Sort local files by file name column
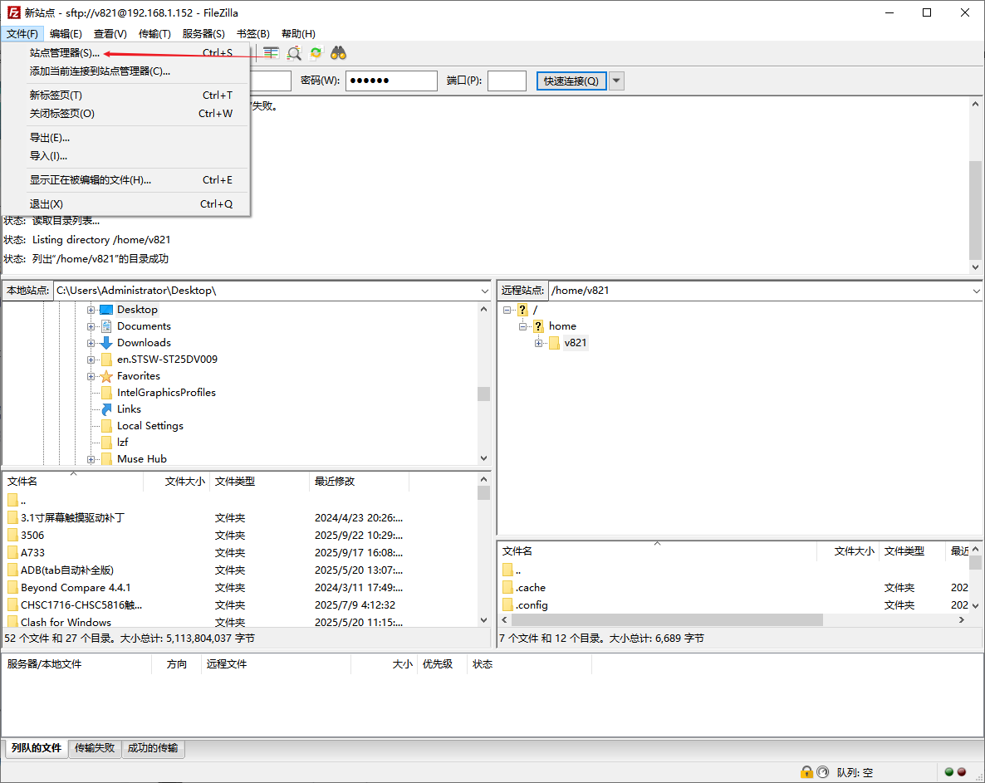This screenshot has width=985, height=783. point(73,482)
